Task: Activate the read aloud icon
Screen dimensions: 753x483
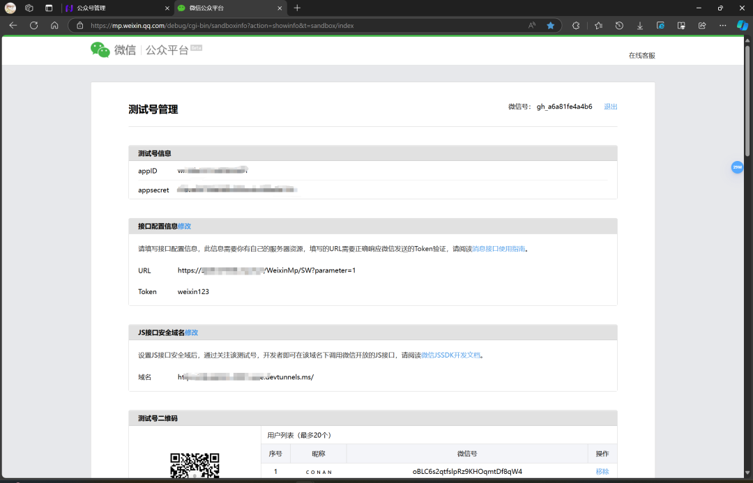Action: (x=531, y=26)
